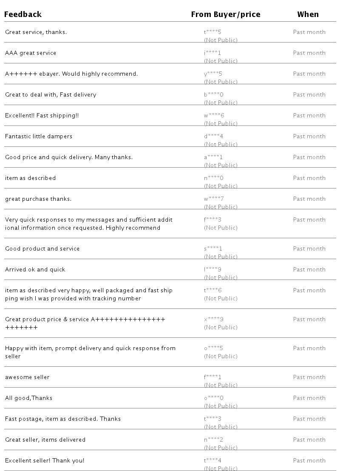Click the When column header
Image resolution: width=340 pixels, height=471 pixels.
308,14
